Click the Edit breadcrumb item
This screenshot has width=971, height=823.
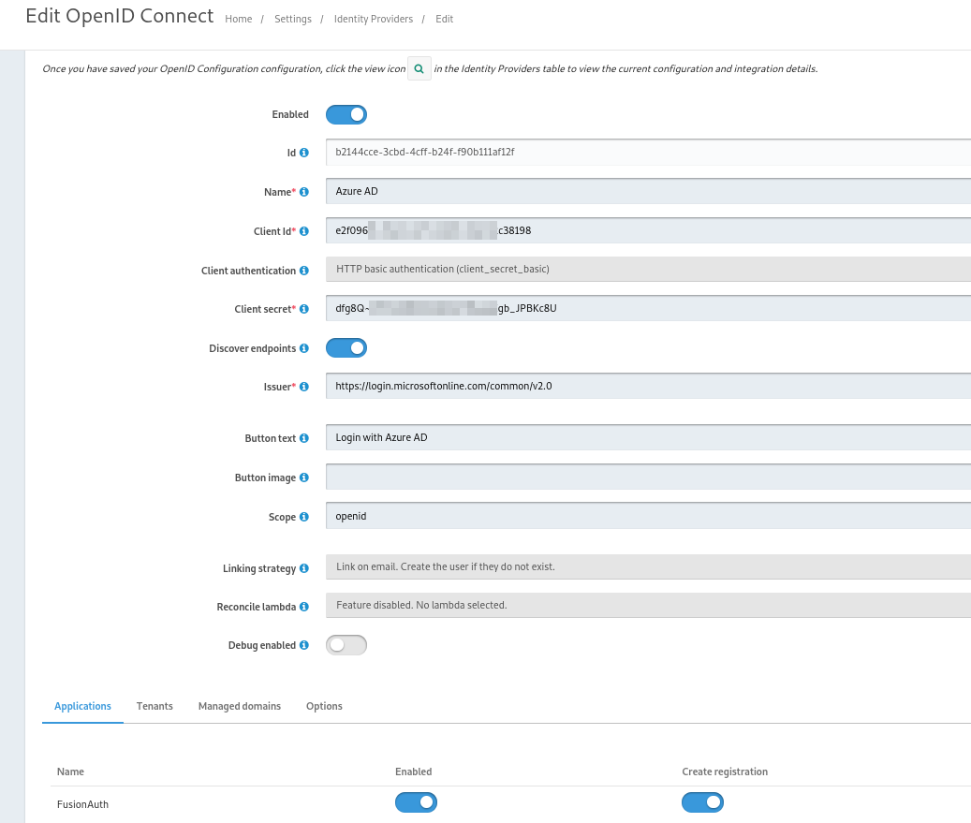coord(444,20)
